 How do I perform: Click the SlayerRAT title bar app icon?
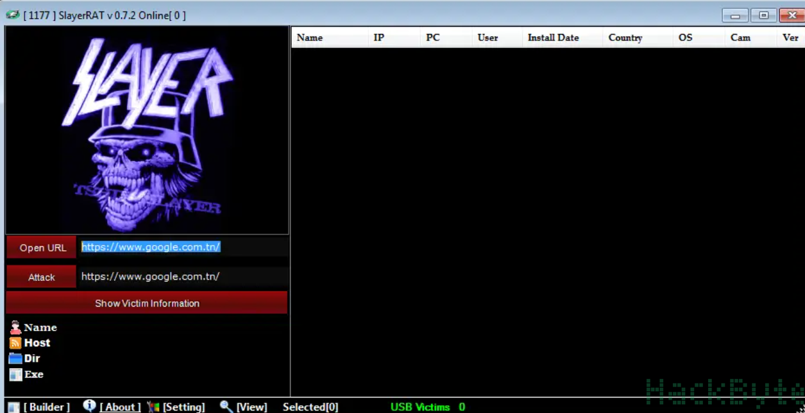click(12, 15)
